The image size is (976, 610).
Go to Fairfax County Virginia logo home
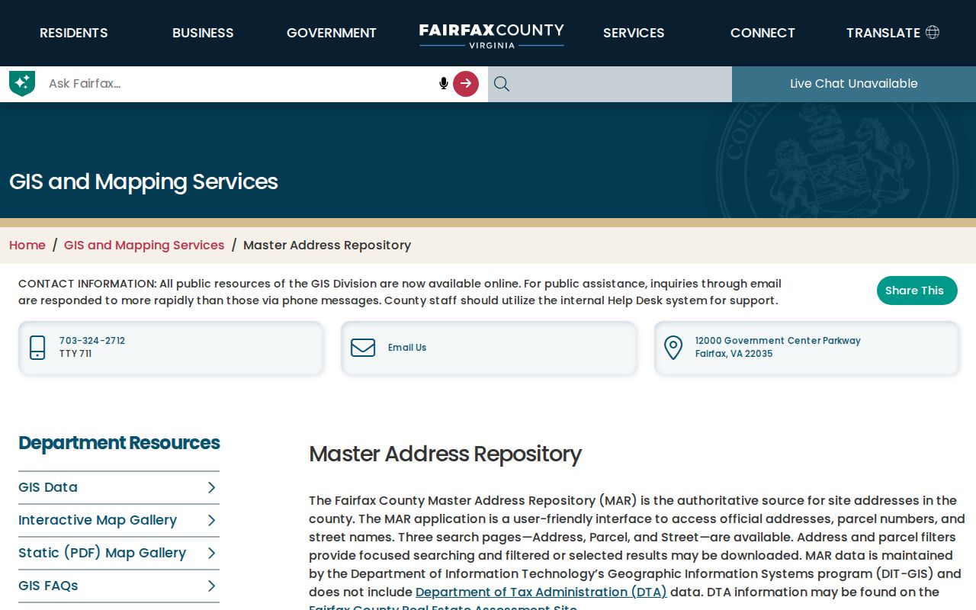[492, 35]
